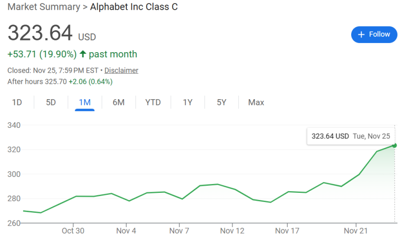This screenshot has width=409, height=245.
Task: Select the 5Y time range
Action: coord(221,102)
